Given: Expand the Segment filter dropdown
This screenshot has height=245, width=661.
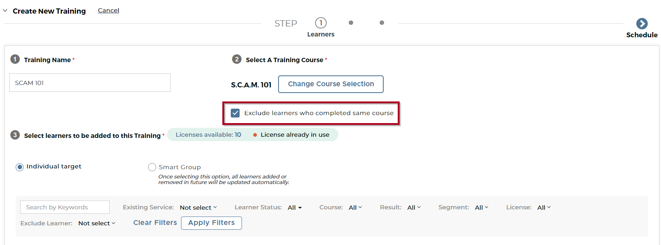Looking at the screenshot, I should [482, 208].
